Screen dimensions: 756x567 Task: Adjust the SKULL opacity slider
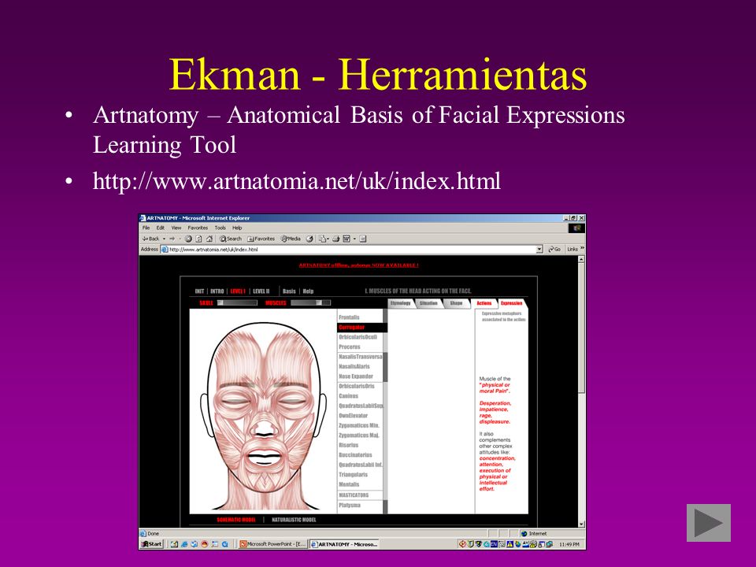tap(237, 302)
